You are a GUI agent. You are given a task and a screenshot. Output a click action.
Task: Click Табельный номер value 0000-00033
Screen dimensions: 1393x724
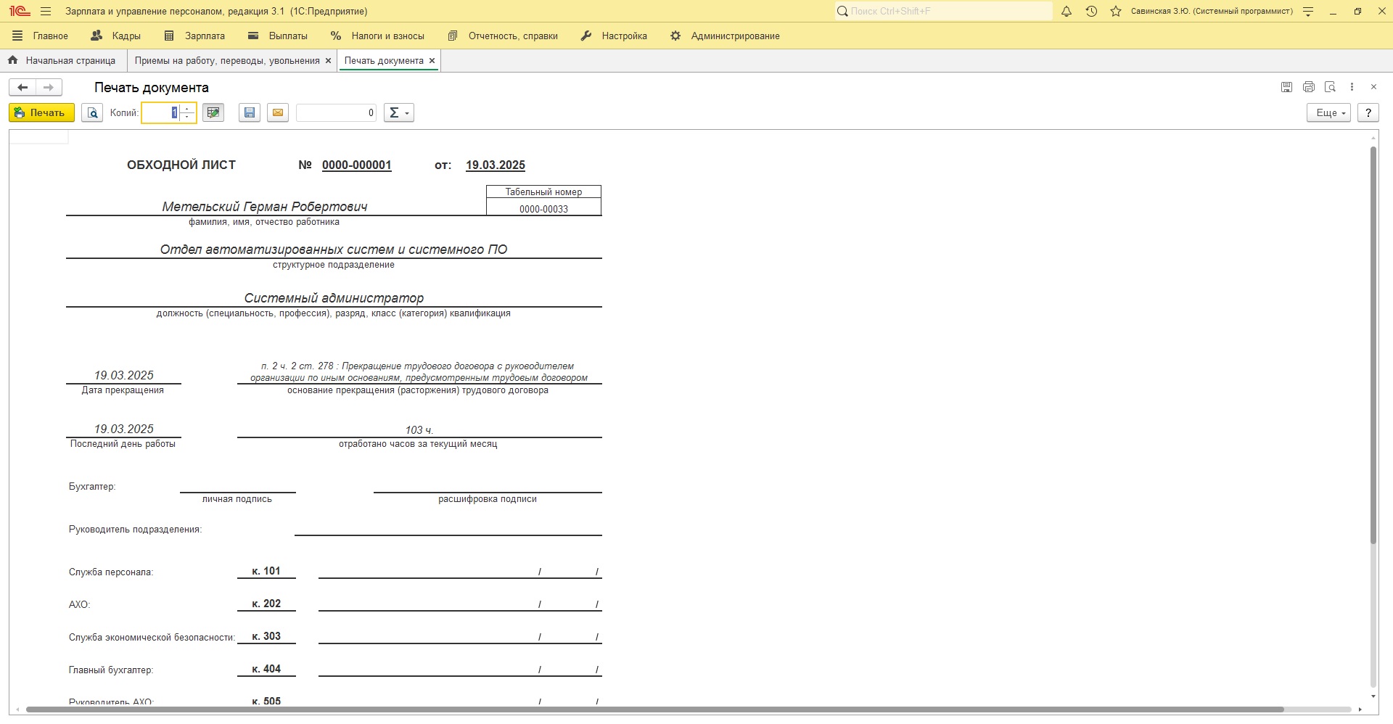click(x=544, y=209)
